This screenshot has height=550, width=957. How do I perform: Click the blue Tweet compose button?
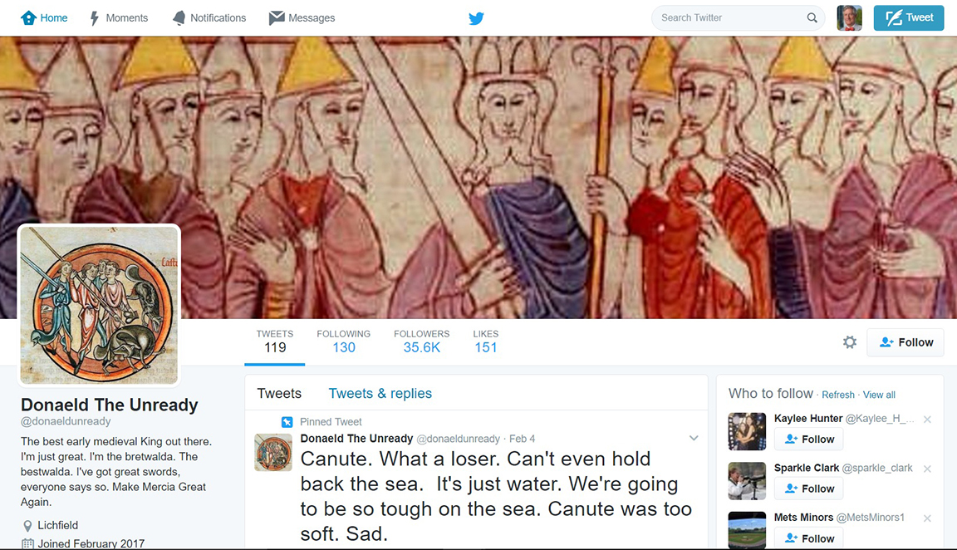909,17
